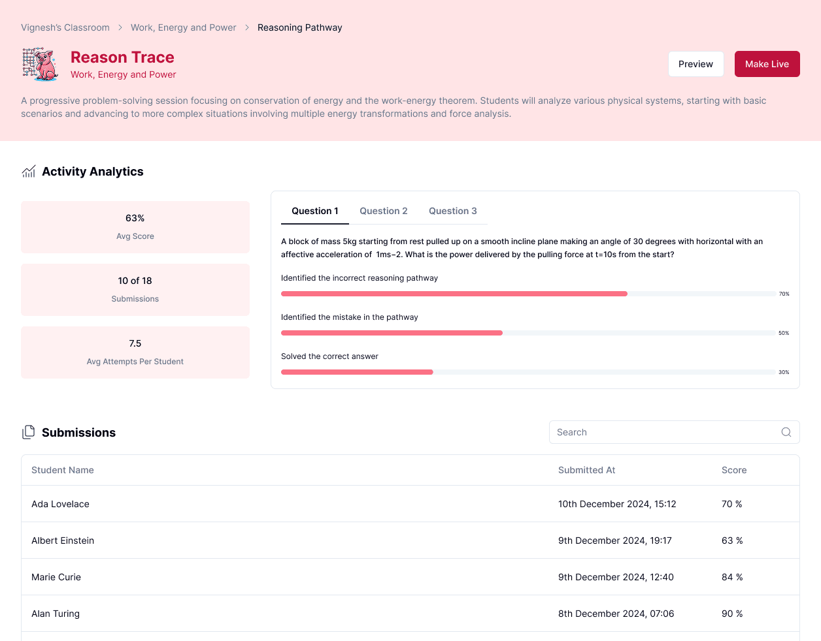
Task: Click the Submissions documents icon
Action: (28, 432)
